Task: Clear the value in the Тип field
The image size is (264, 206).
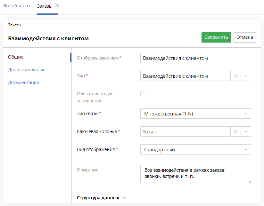Action: [235, 76]
